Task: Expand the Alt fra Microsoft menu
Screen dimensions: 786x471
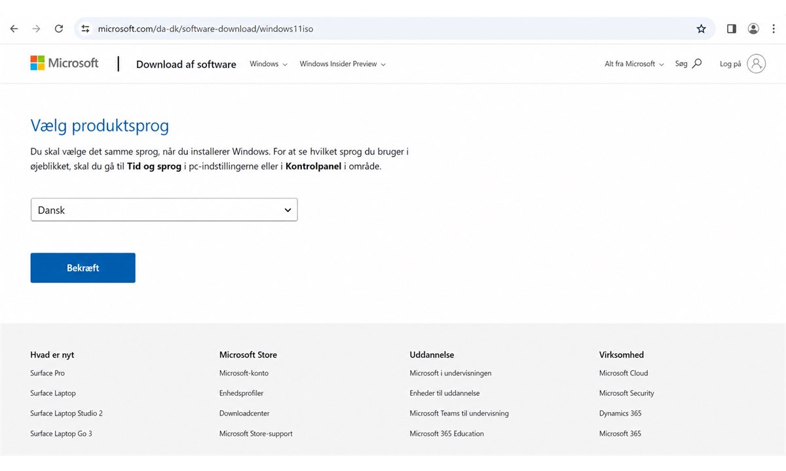Action: 634,64
